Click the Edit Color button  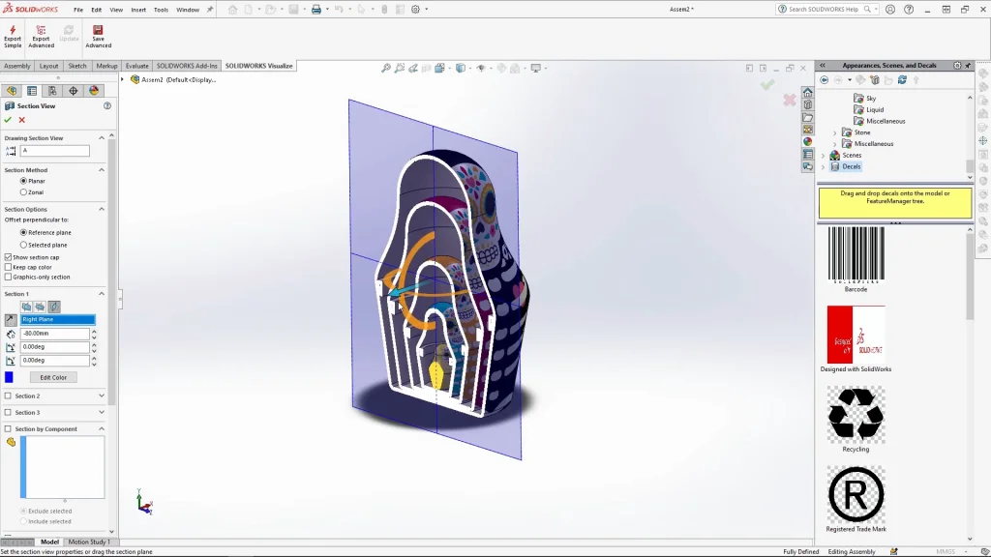point(53,377)
